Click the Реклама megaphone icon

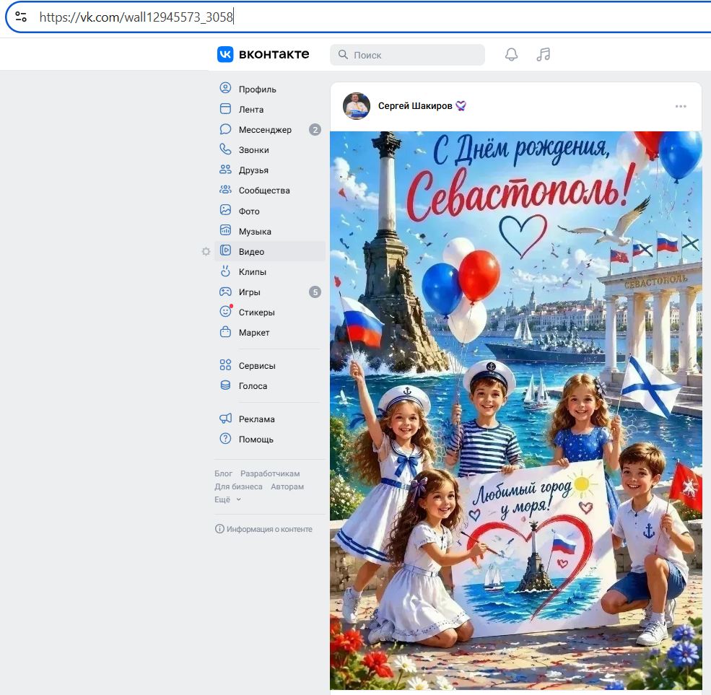[225, 418]
